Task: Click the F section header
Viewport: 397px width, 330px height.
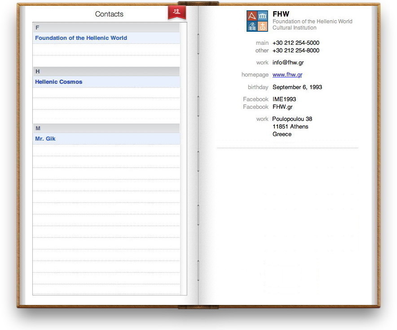Action: pyautogui.click(x=106, y=27)
